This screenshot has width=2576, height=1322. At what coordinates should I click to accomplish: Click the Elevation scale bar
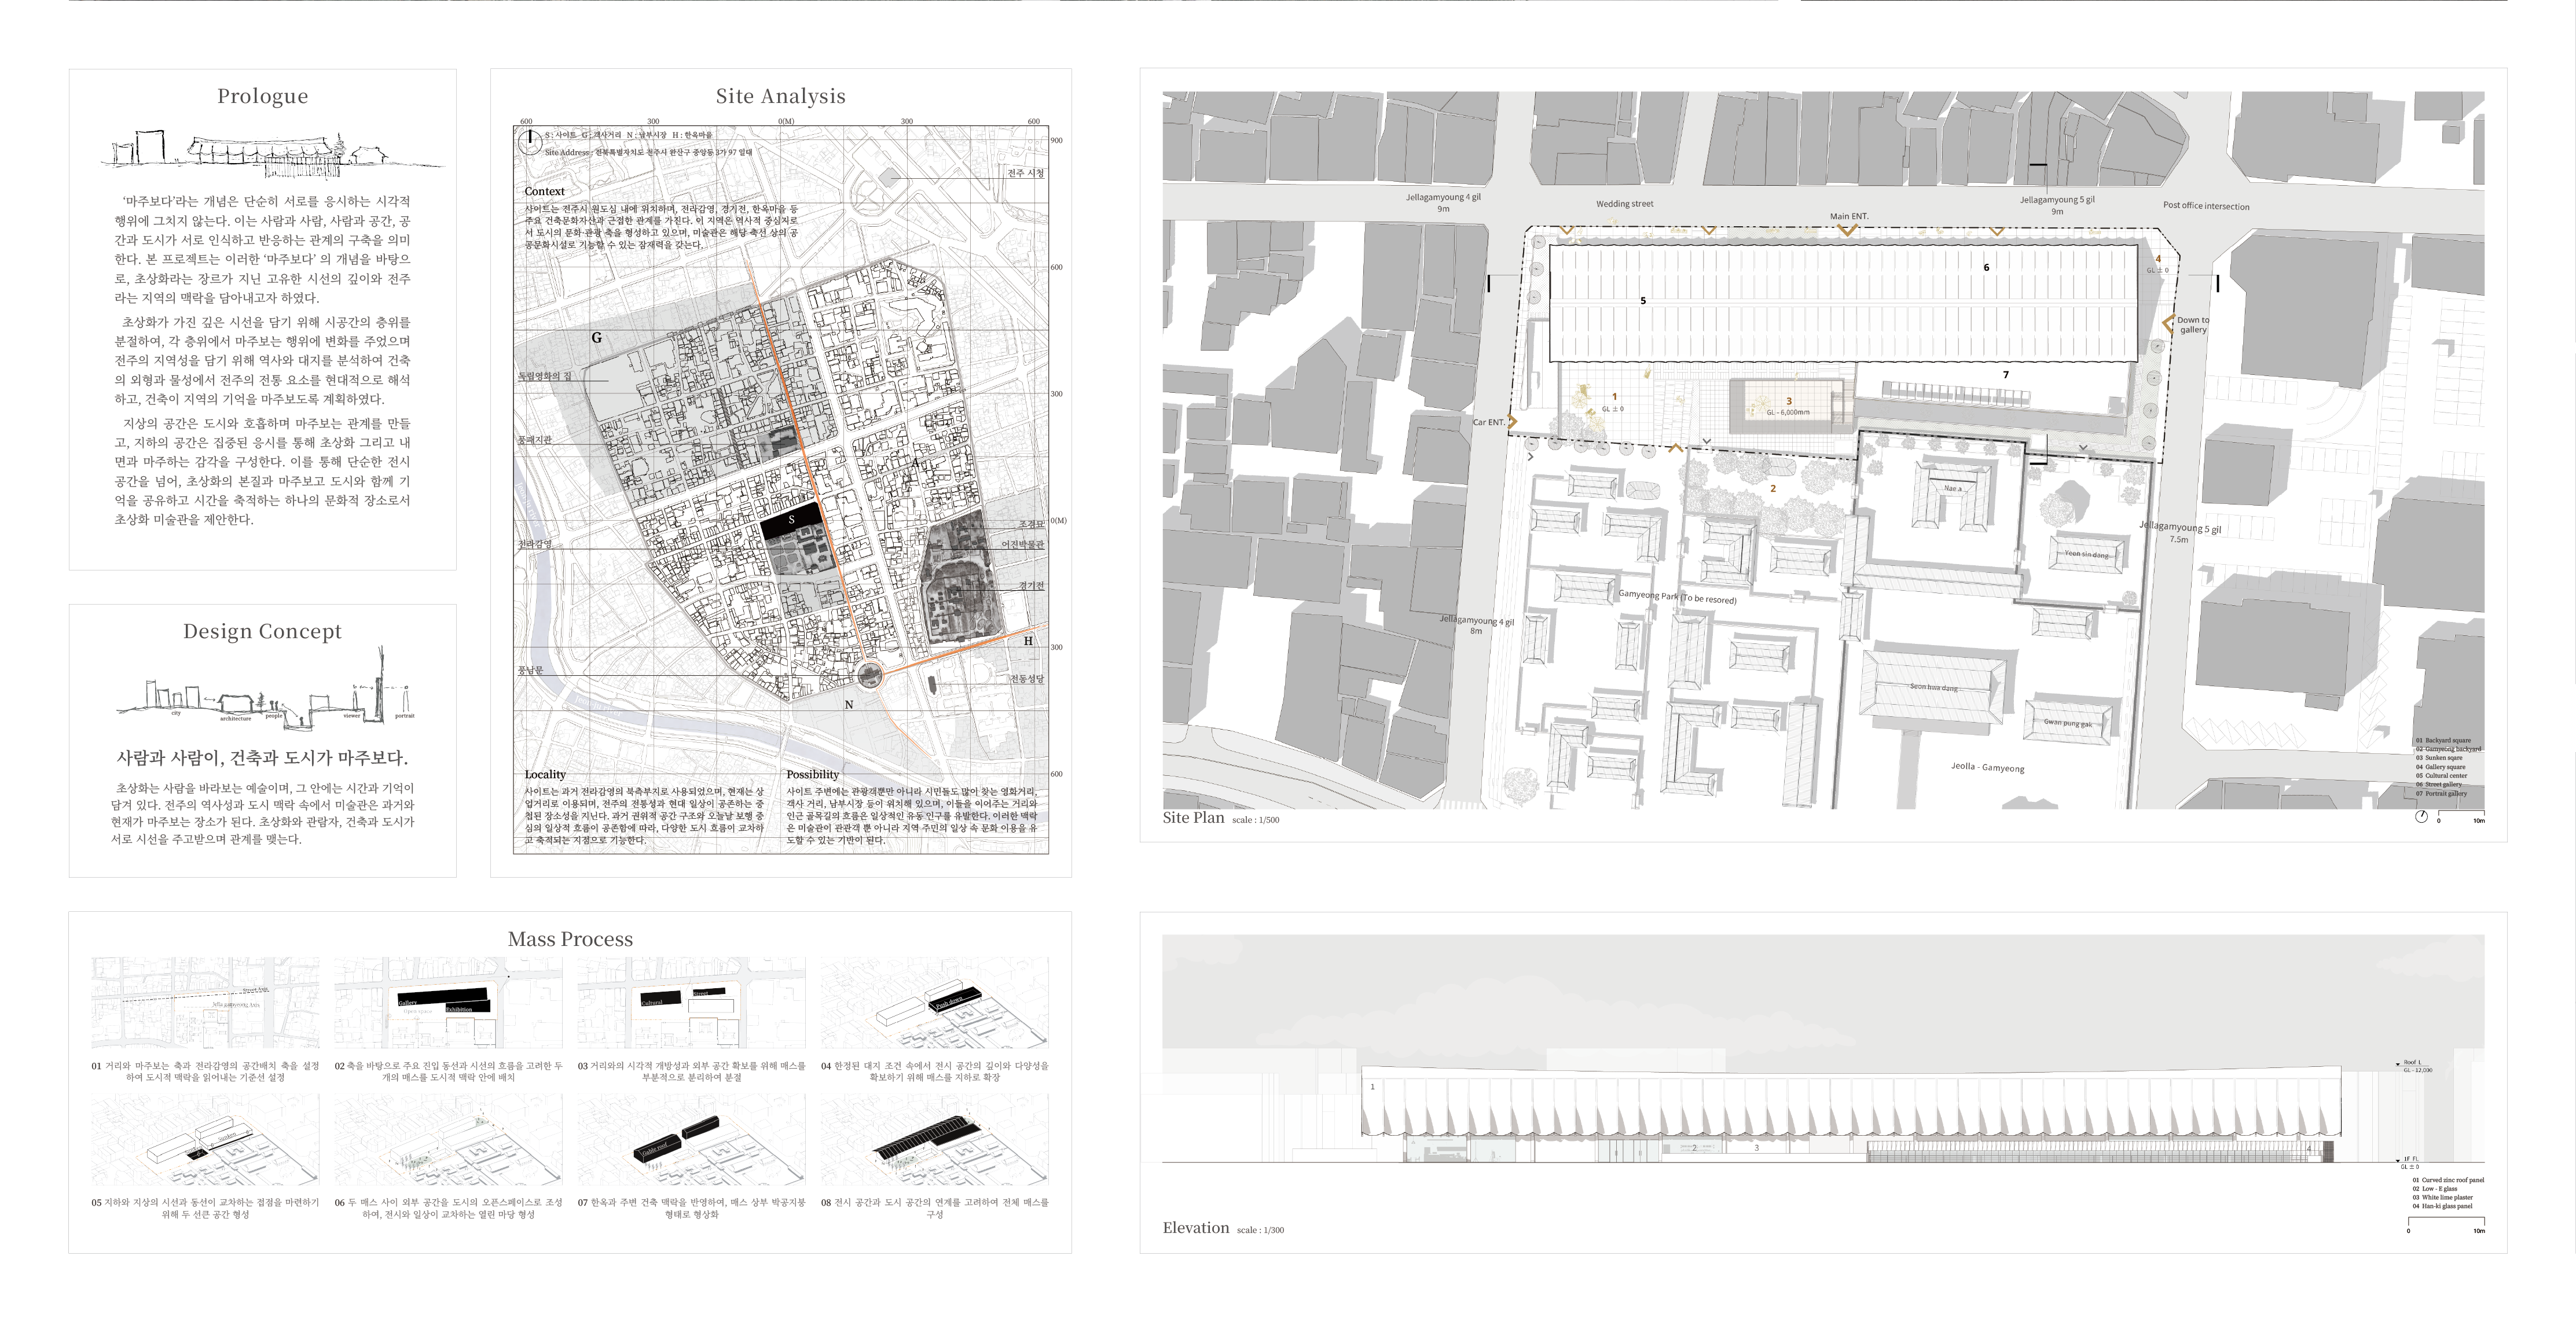coord(2446,1221)
